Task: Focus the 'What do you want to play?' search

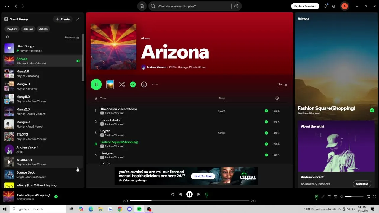Action: point(190,6)
